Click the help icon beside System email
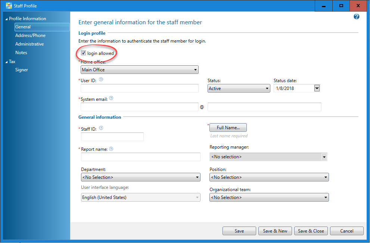Screen dimensions: 370x243 (111, 99)
